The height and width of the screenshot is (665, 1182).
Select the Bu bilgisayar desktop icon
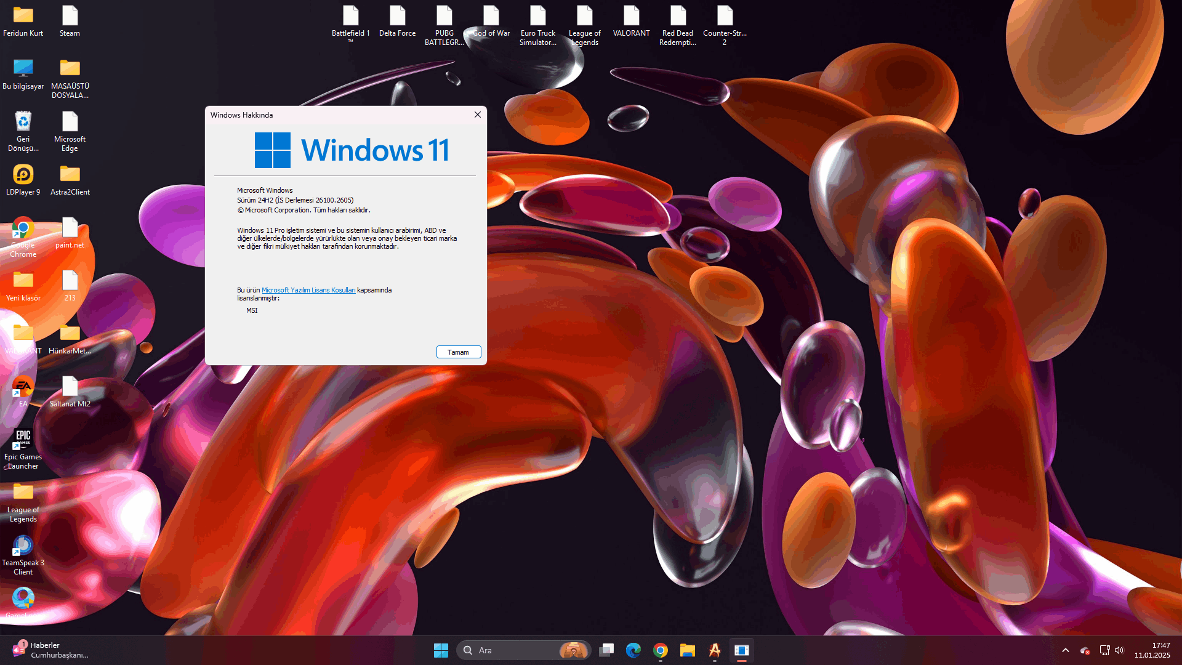point(23,69)
